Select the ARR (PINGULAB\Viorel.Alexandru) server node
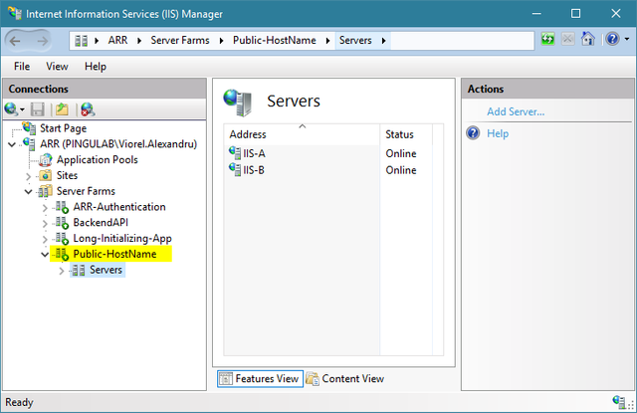Viewport: 637px width, 413px height. click(118, 143)
